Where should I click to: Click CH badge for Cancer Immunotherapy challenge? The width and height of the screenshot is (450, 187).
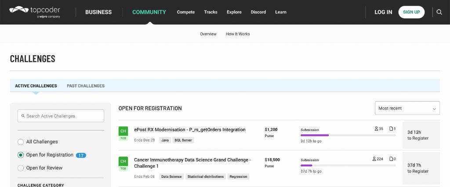(123, 161)
